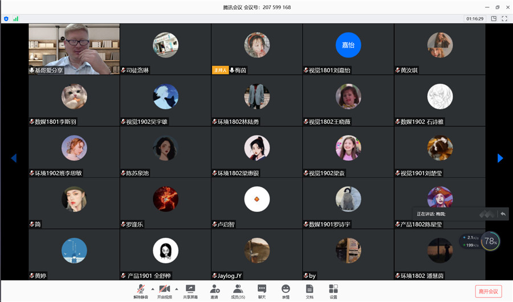This screenshot has width=513, height=302.
Task: Open the 成员(35) members panel
Action: pos(238,291)
